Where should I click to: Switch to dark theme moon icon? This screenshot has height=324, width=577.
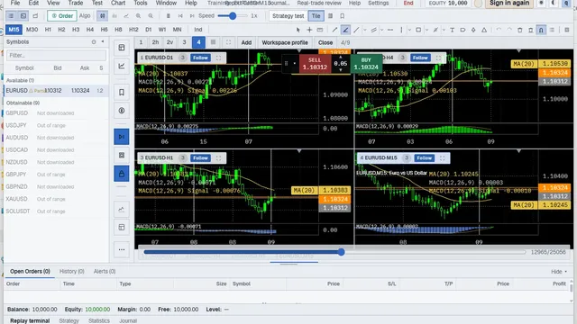(554, 4)
